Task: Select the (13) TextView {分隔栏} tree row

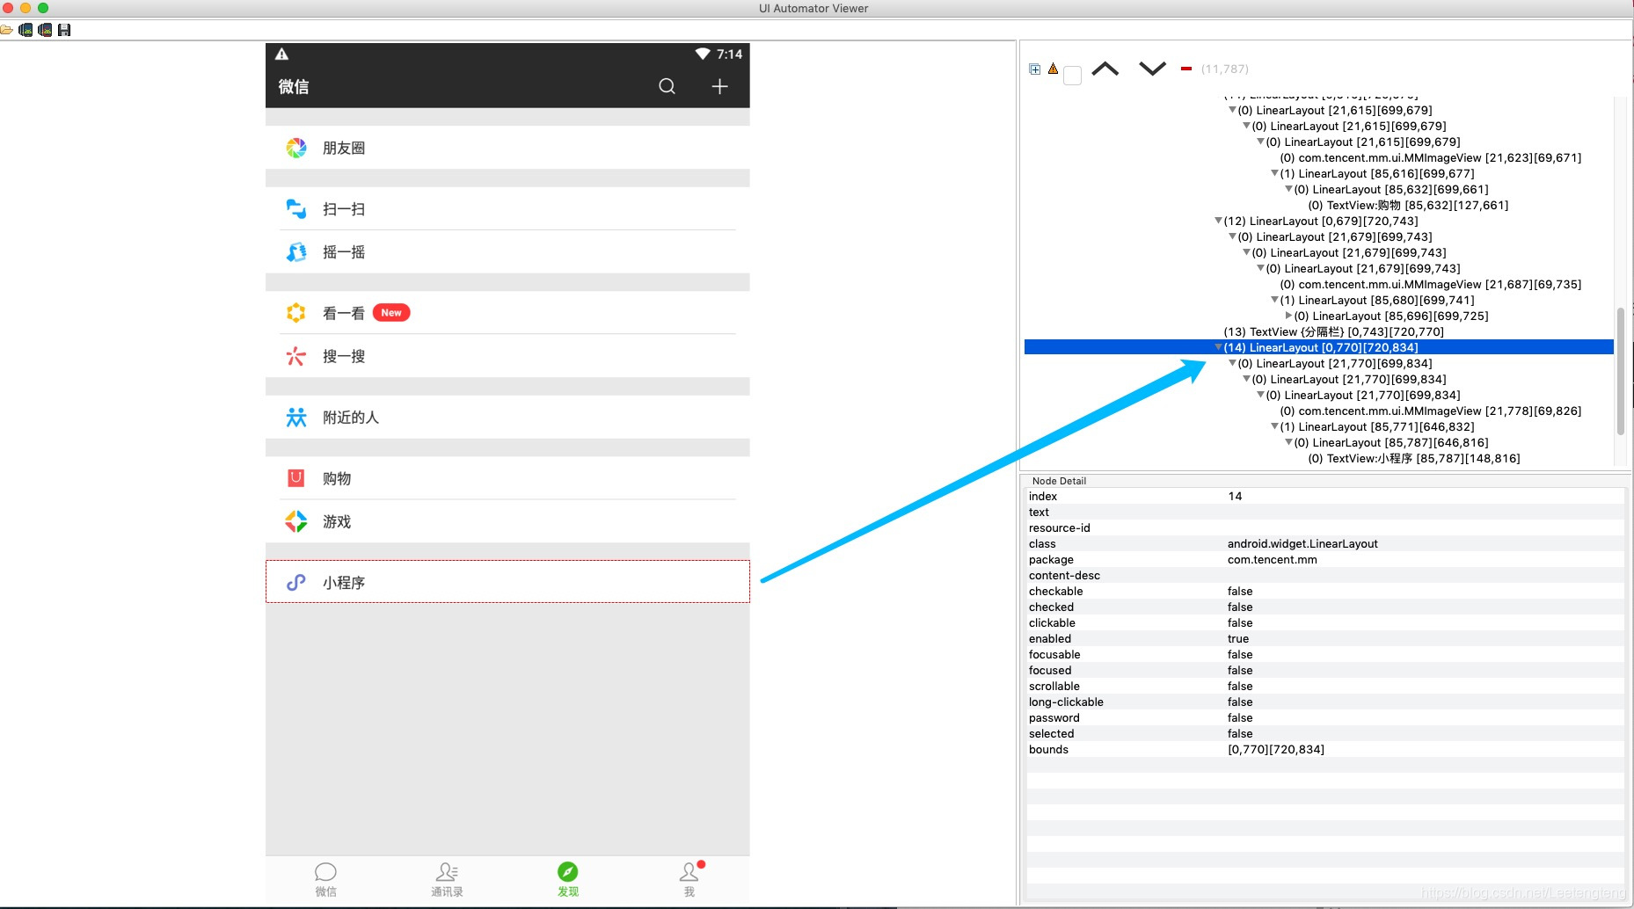Action: click(x=1333, y=332)
